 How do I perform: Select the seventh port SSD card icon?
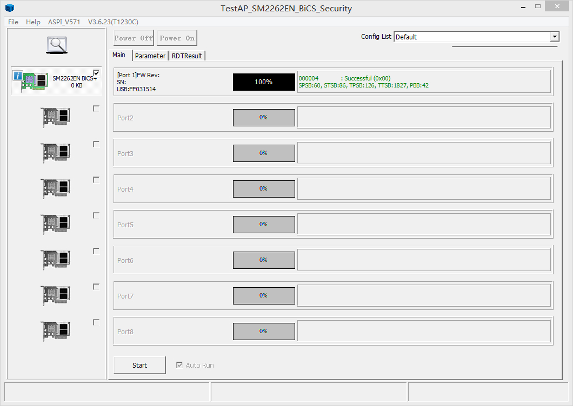point(56,295)
